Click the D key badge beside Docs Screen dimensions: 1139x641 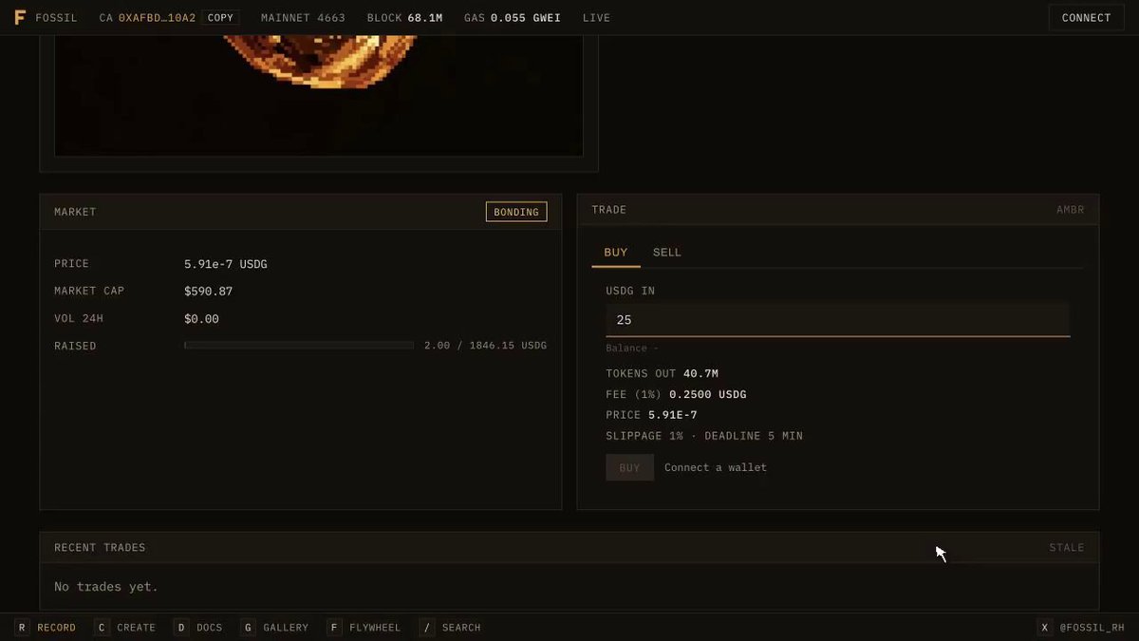[x=181, y=628]
